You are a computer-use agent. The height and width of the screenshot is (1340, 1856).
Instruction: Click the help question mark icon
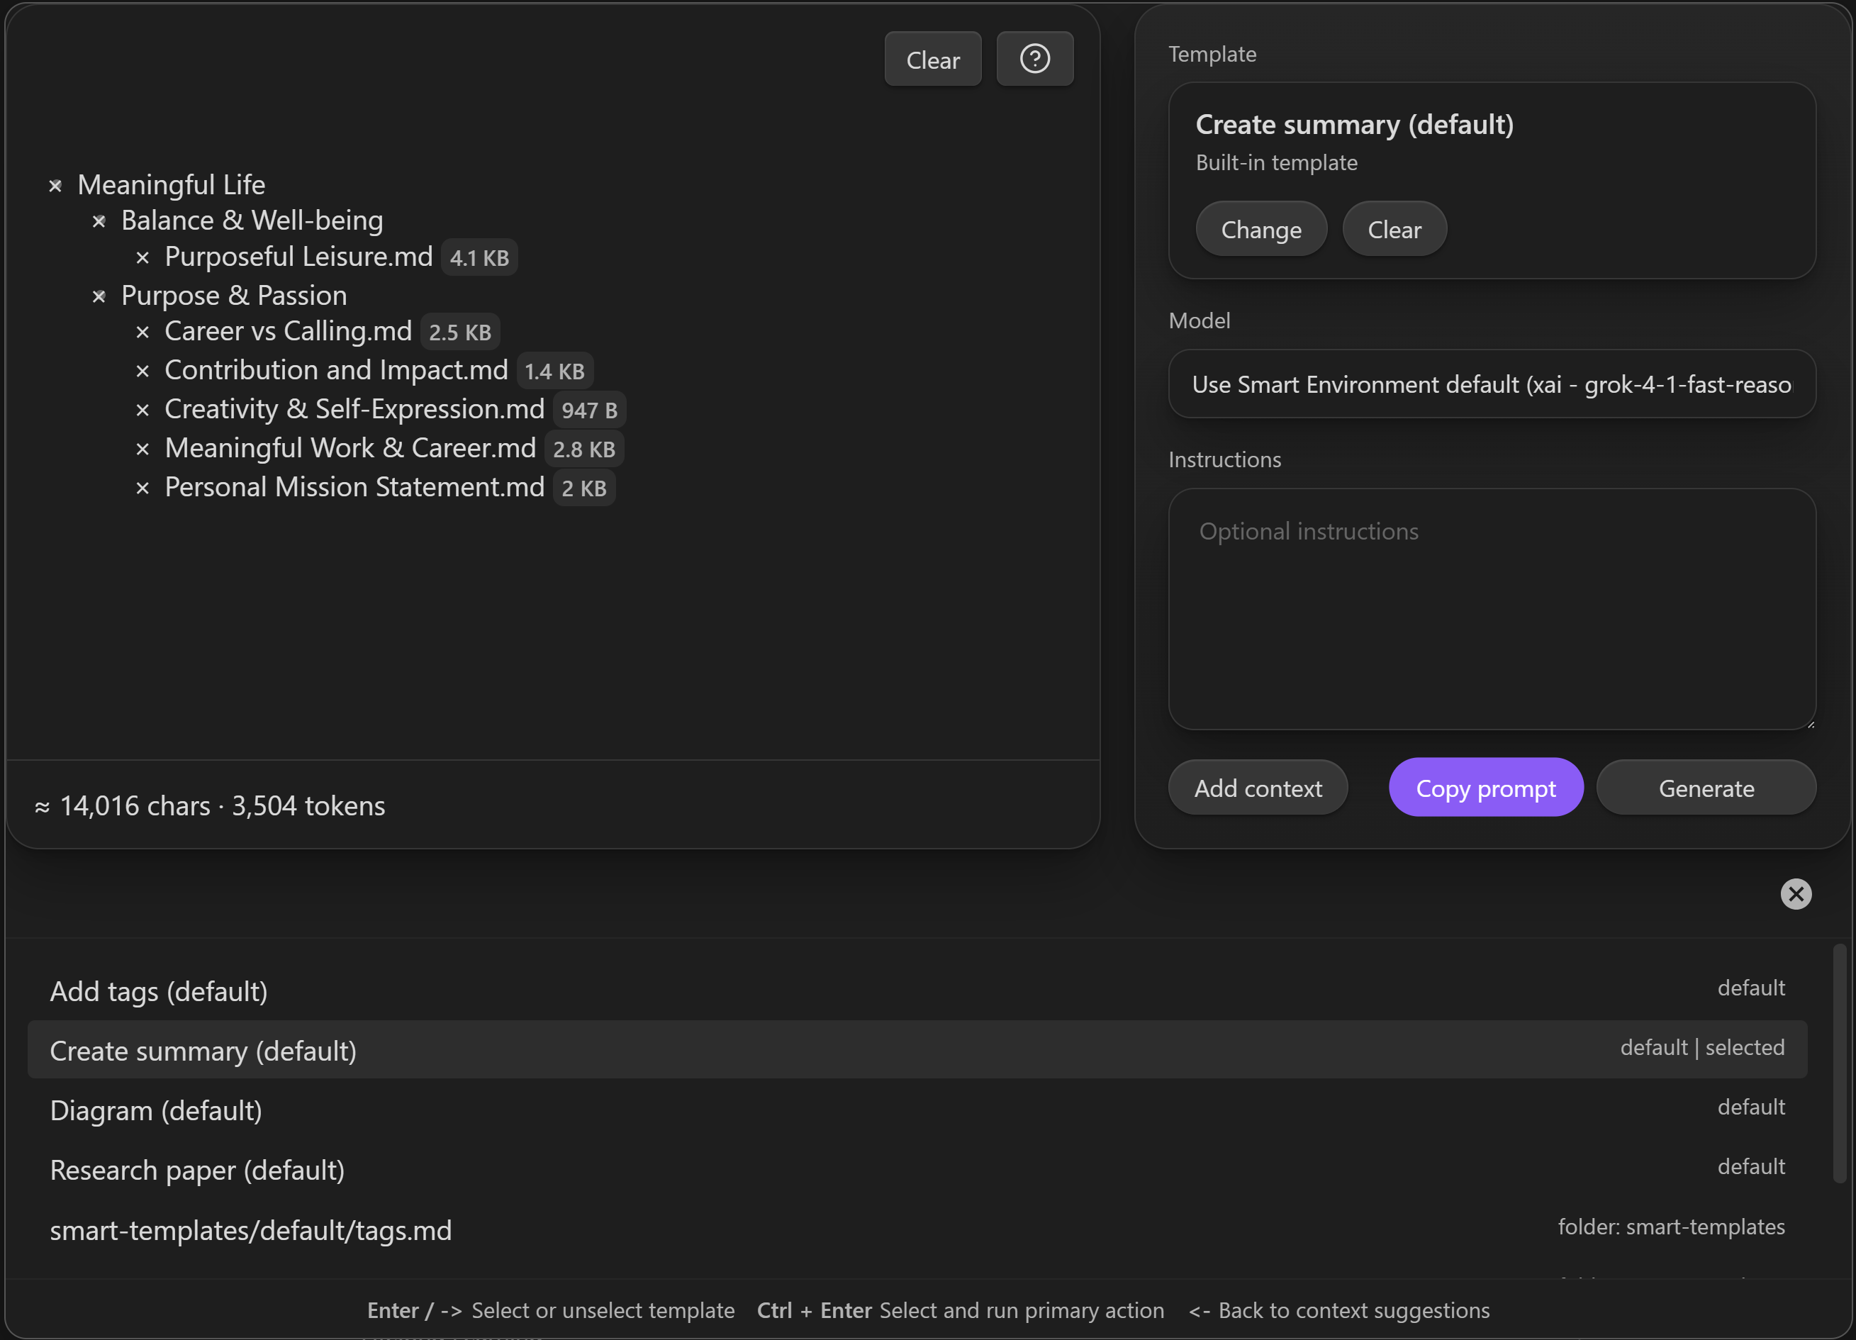pyautogui.click(x=1034, y=59)
